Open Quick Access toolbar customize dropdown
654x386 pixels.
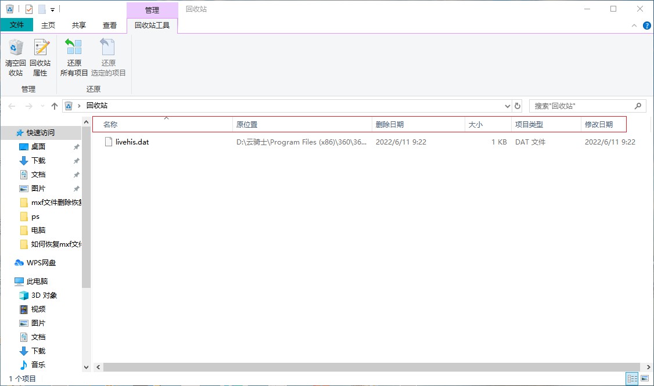(52, 9)
